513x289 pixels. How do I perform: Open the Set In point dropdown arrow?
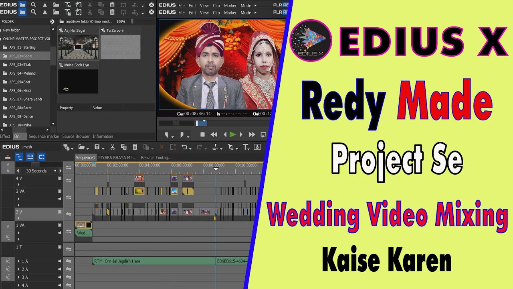172,136
